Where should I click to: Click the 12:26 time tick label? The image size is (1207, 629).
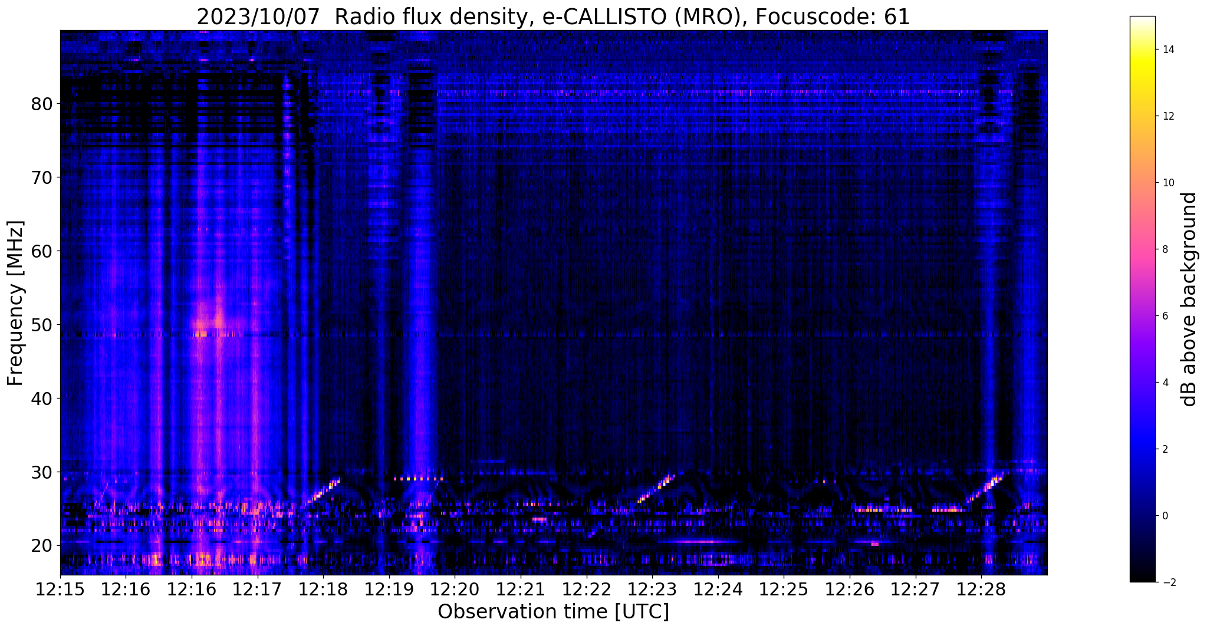(850, 589)
